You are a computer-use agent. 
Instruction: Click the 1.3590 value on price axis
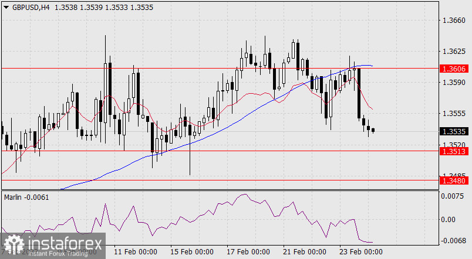[x=455, y=83]
